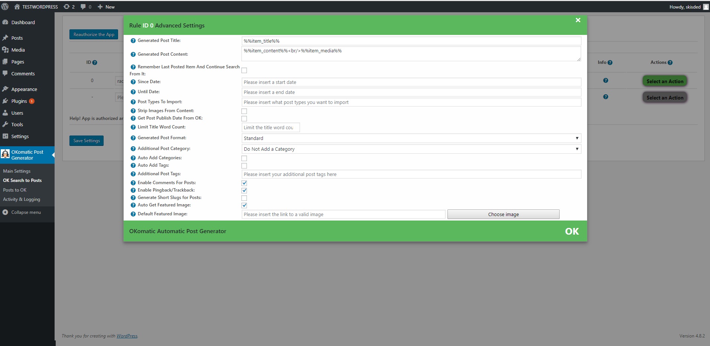Click help icon for Generated Post Format

pos(133,138)
